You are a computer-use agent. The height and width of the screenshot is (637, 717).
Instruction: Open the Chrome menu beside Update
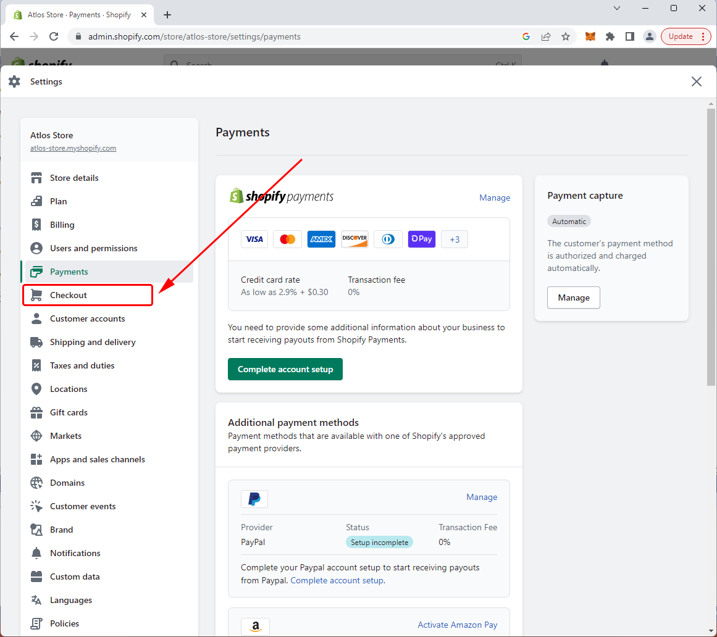tap(703, 36)
